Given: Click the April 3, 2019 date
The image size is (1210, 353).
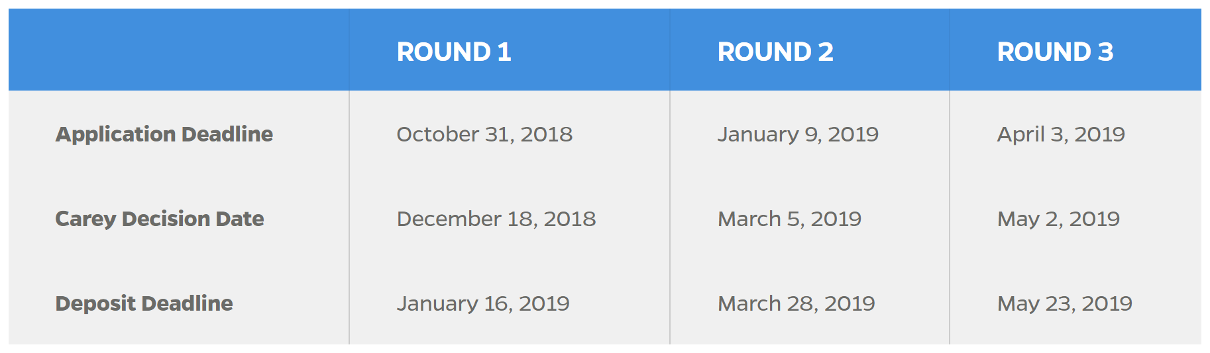Looking at the screenshot, I should (x=1061, y=134).
